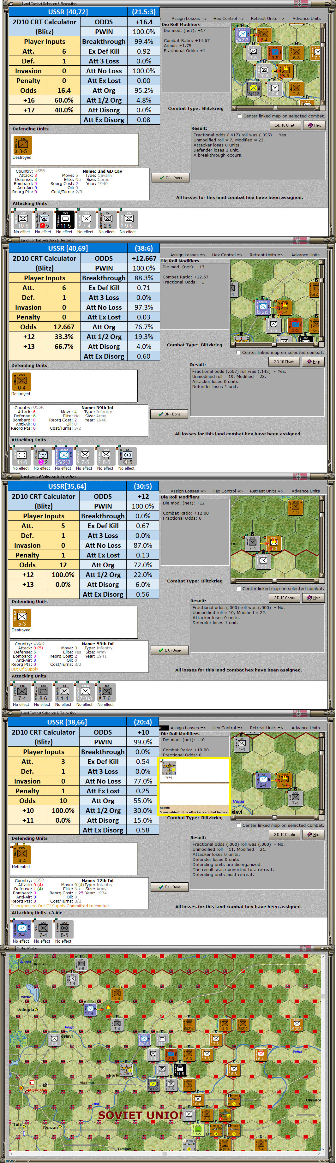Image resolution: width=336 pixels, height=1163 pixels.
Task: Select the 1-4 unit attacking 59th Inf
Action: click(x=64, y=692)
